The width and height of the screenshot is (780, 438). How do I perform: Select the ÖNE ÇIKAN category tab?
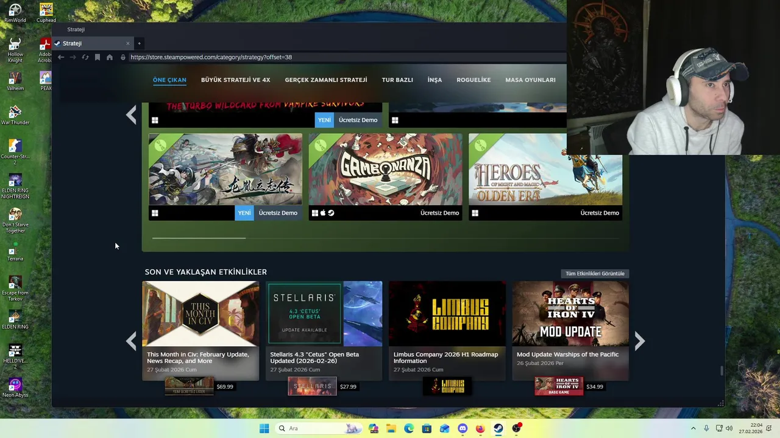[169, 80]
